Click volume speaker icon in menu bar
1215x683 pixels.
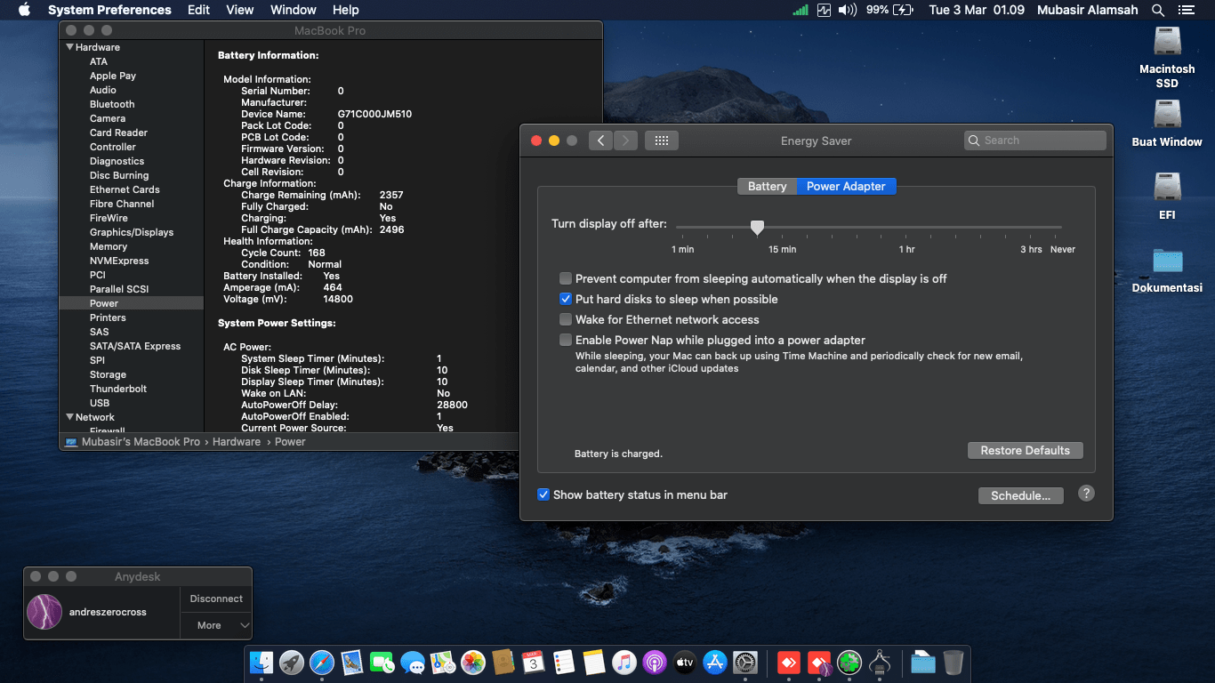848,10
